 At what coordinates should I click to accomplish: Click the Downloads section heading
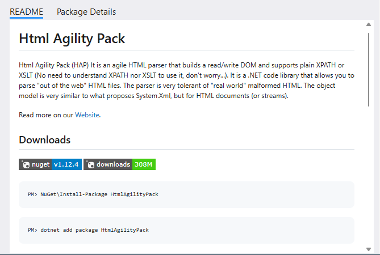pos(45,140)
